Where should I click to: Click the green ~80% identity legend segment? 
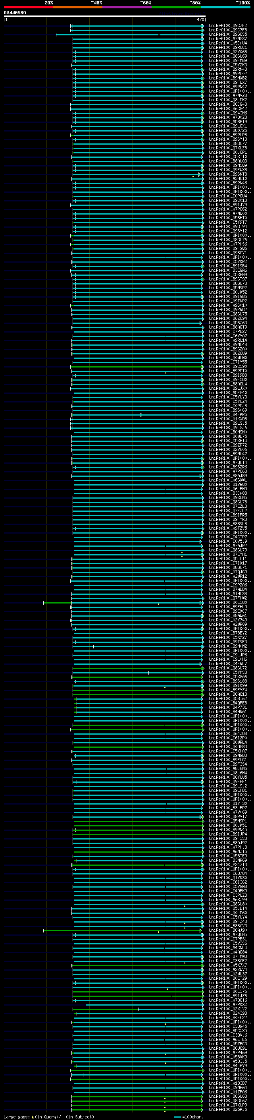coord(176,7)
